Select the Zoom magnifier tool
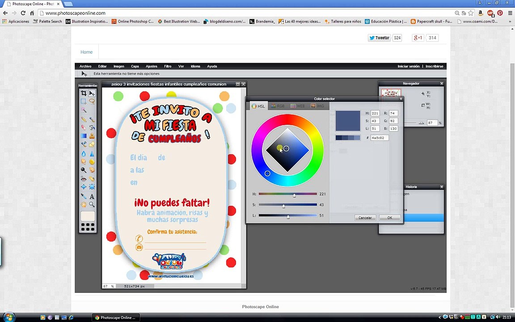 tap(92, 204)
